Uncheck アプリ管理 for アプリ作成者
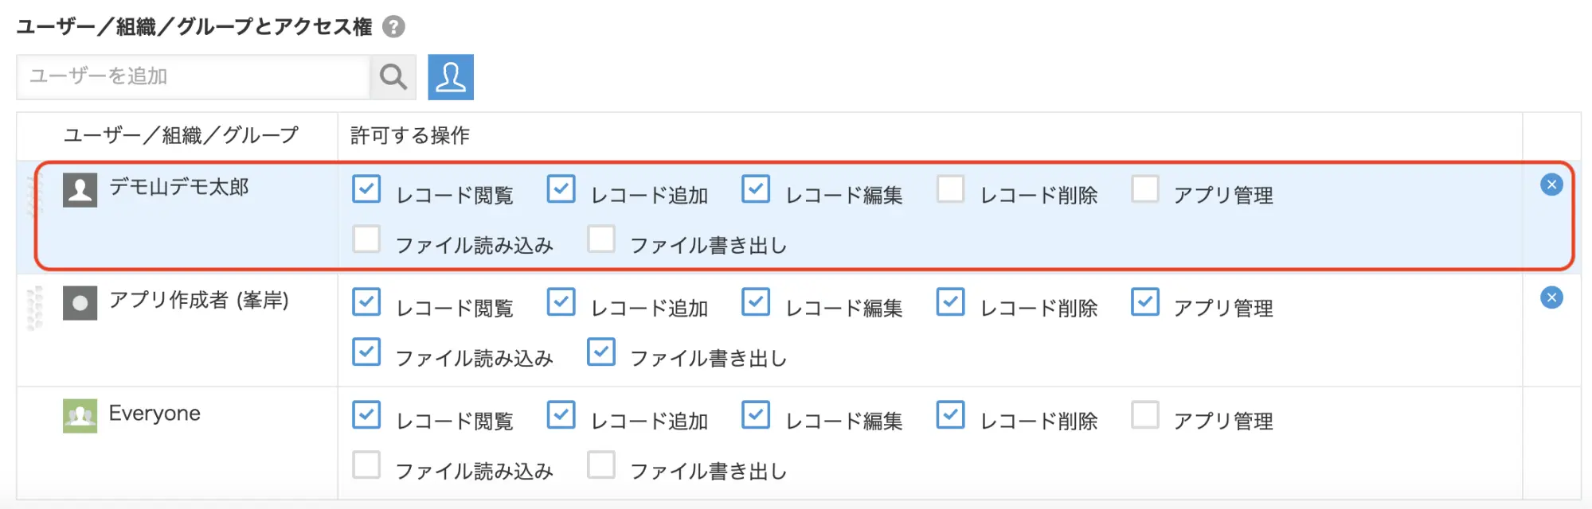Screen dimensions: 1592x509 (1145, 302)
